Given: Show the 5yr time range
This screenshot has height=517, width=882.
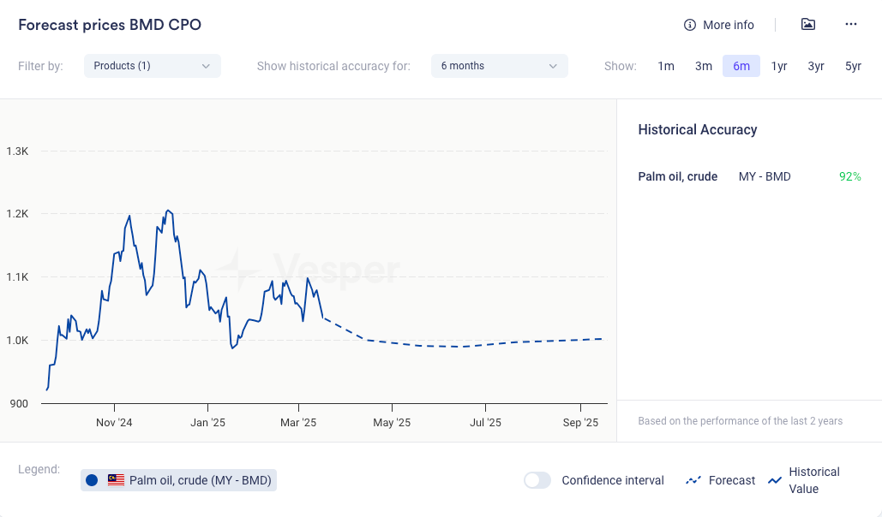Looking at the screenshot, I should (x=853, y=66).
